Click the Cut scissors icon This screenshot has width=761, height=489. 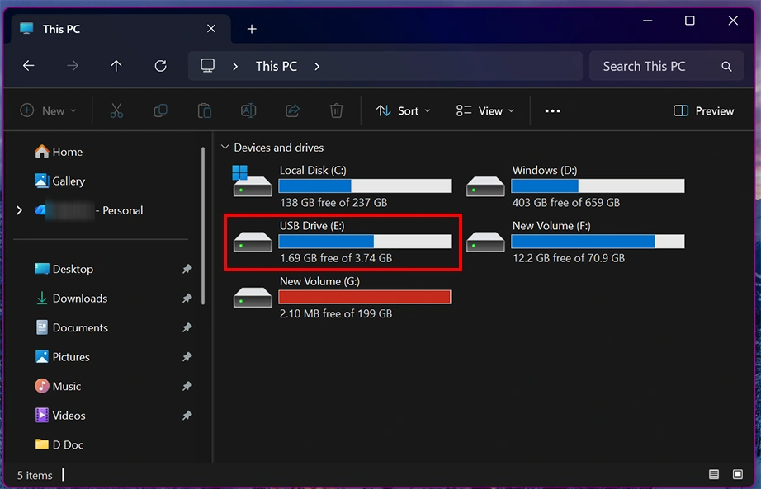116,111
